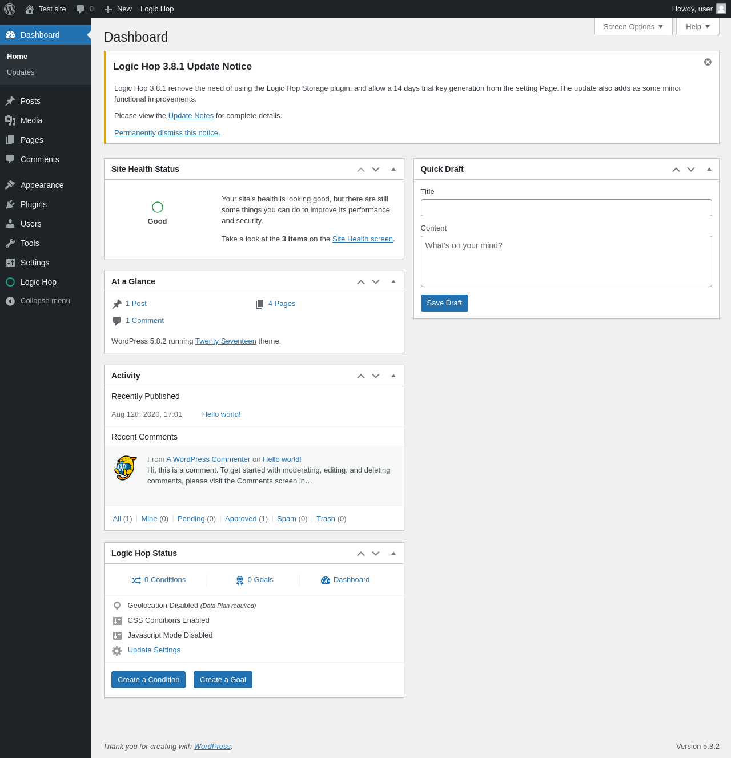Image resolution: width=731 pixels, height=758 pixels.
Task: Collapse the Logic Hop Status panel
Action: click(x=393, y=553)
